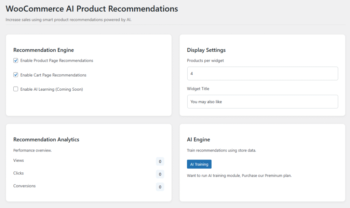Tick the Enable AI Learning checkbox

point(16,89)
